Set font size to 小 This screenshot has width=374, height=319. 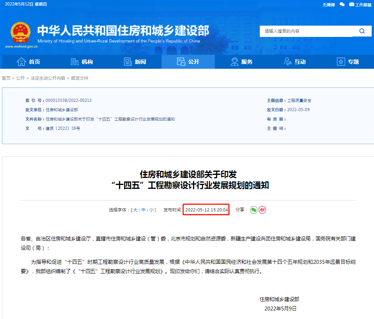(x=151, y=210)
